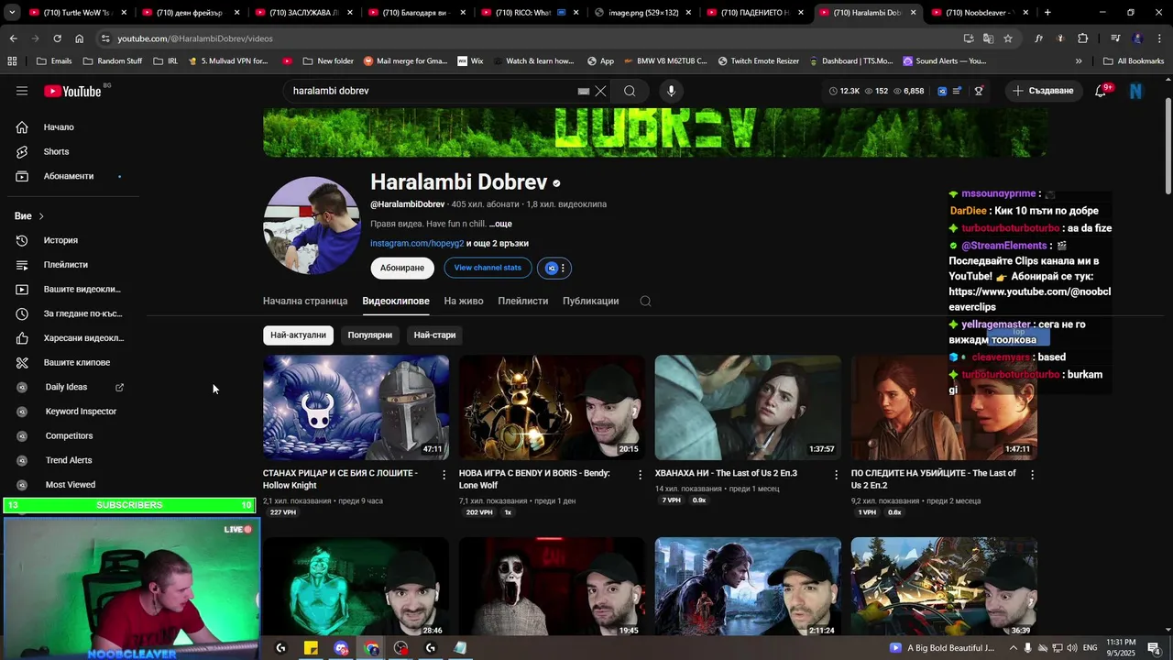Screen dimensions: 1173x660
Task: Expand the hidden bookmarks overflow chevron
Action: coord(1079,61)
